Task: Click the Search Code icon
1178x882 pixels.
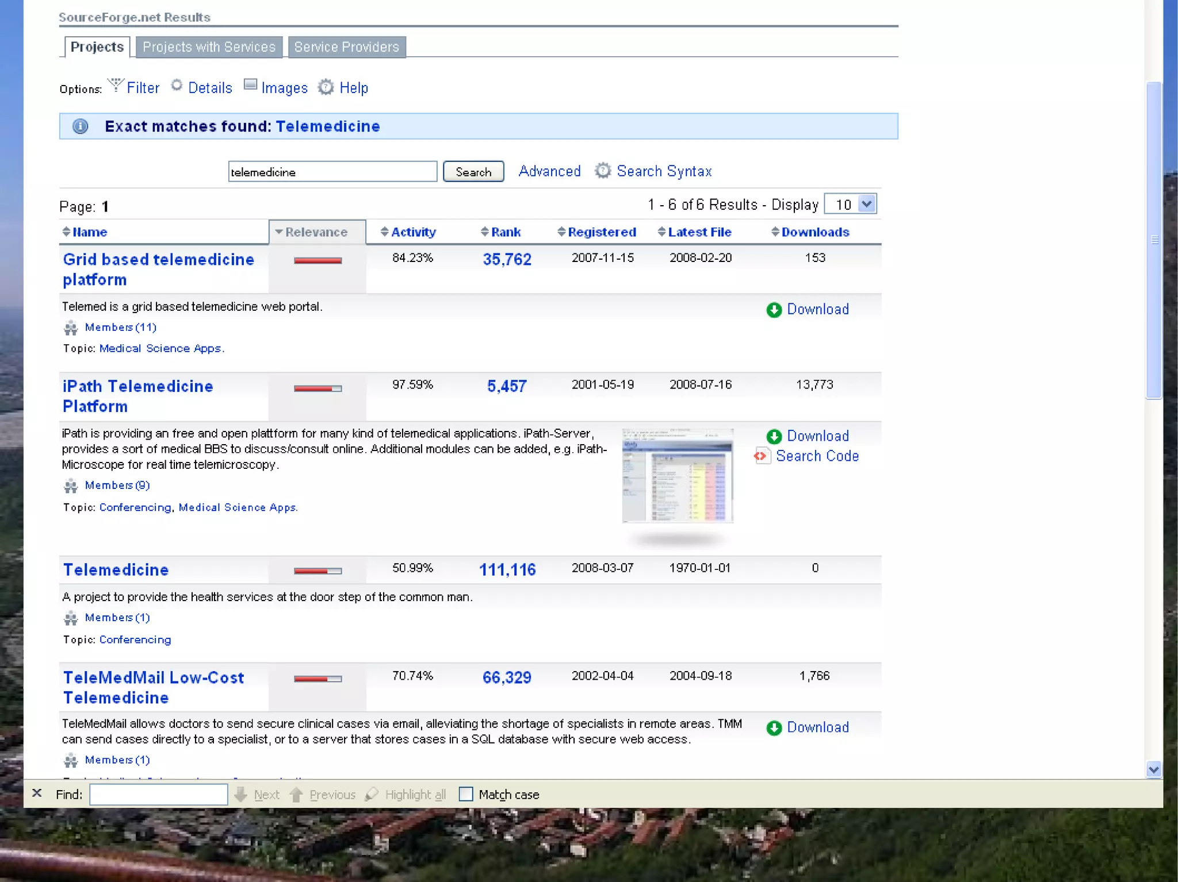Action: click(762, 456)
